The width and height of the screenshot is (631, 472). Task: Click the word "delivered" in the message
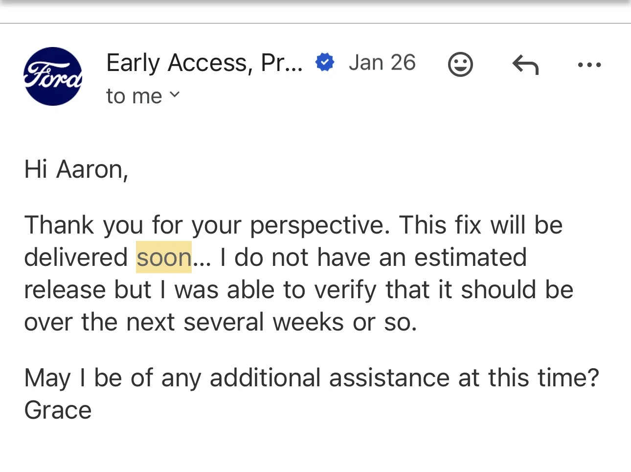coord(76,258)
